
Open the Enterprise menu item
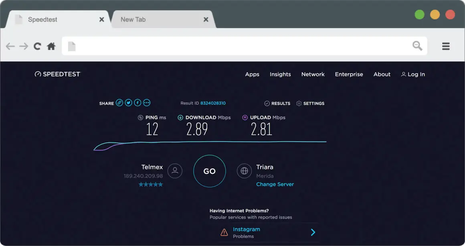(349, 75)
